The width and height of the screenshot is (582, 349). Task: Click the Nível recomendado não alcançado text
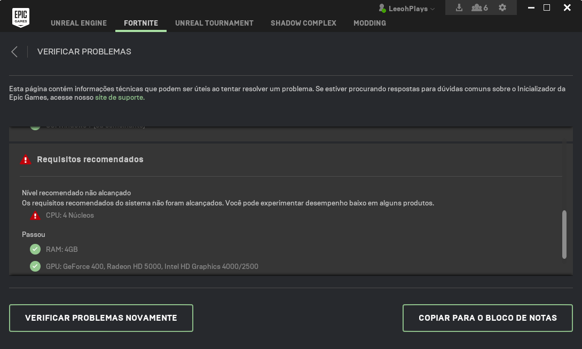point(76,193)
